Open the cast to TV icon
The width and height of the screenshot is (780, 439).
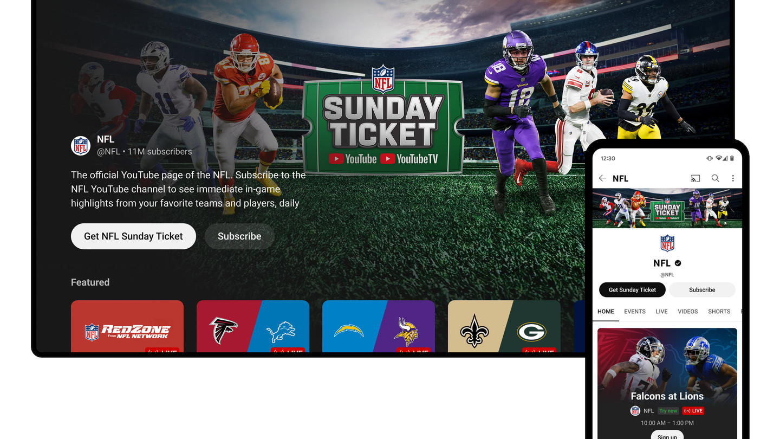tap(695, 178)
